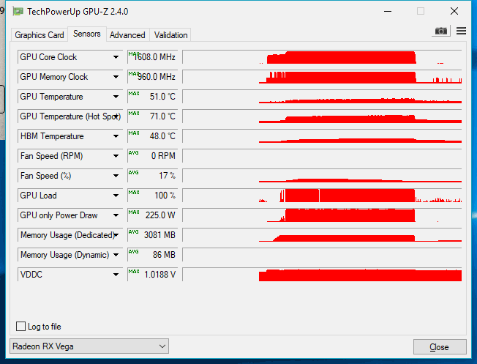The width and height of the screenshot is (477, 364).
Task: Click the GPU-Z title bar app icon
Action: (x=18, y=12)
